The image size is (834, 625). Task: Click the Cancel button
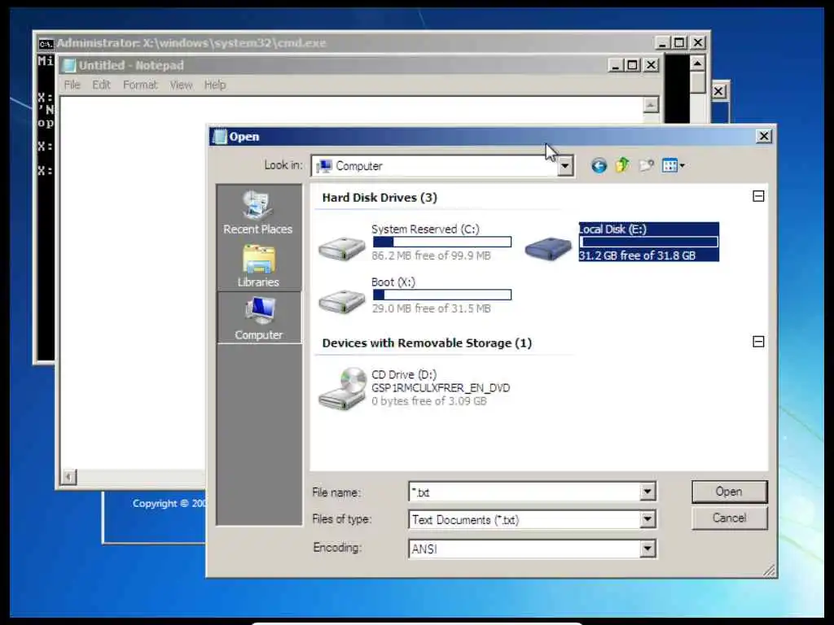click(x=729, y=518)
